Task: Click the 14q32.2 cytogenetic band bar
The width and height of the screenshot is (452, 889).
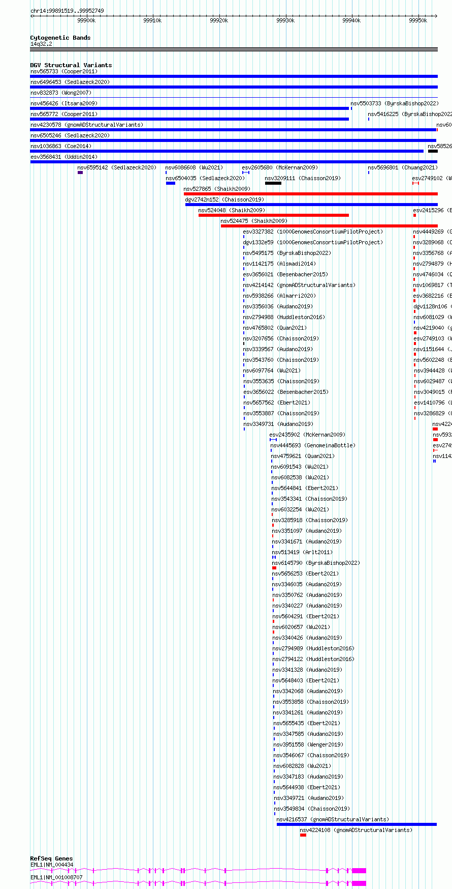Action: tap(234, 49)
